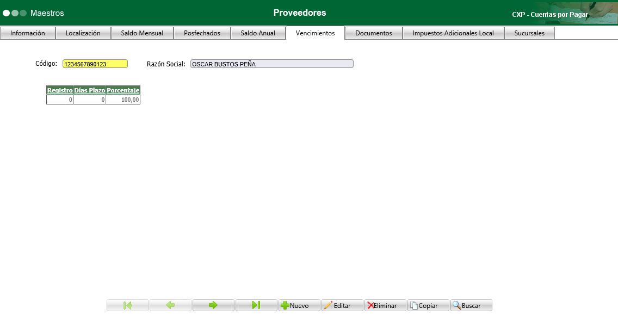The image size is (618, 321).
Task: Create a new provider with Nuevo
Action: pos(299,305)
